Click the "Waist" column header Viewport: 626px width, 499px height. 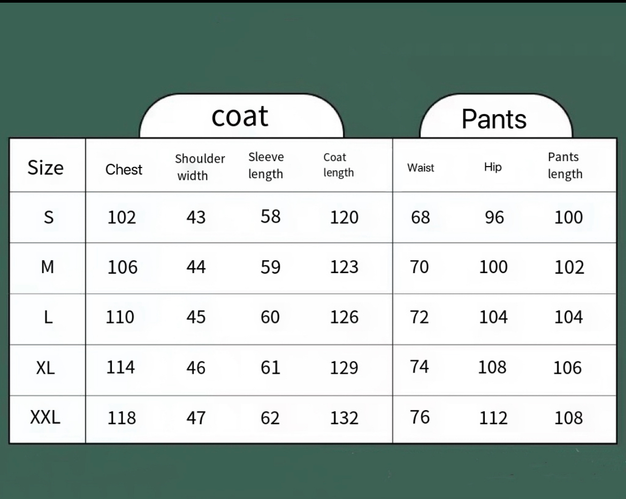[421, 168]
